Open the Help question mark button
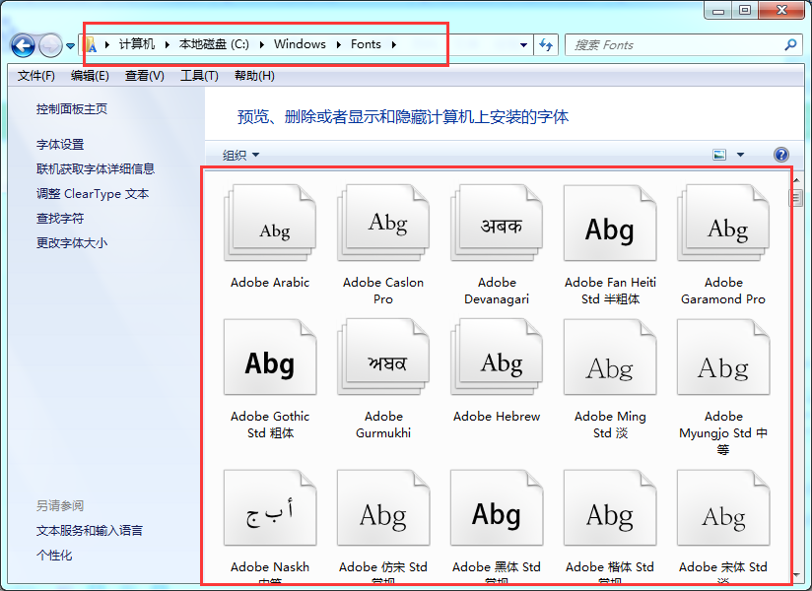 [x=780, y=155]
